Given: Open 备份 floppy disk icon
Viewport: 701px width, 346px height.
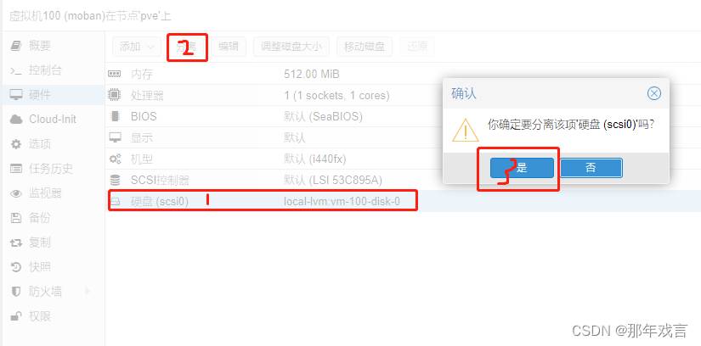Looking at the screenshot, I should coord(16,218).
